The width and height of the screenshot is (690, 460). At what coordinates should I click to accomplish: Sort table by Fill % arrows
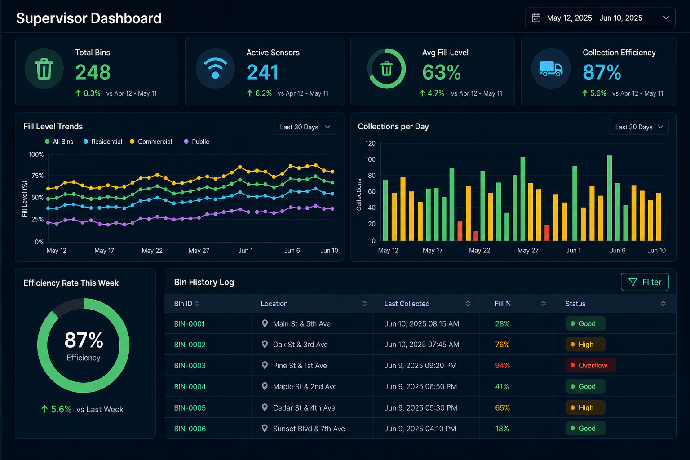(544, 304)
